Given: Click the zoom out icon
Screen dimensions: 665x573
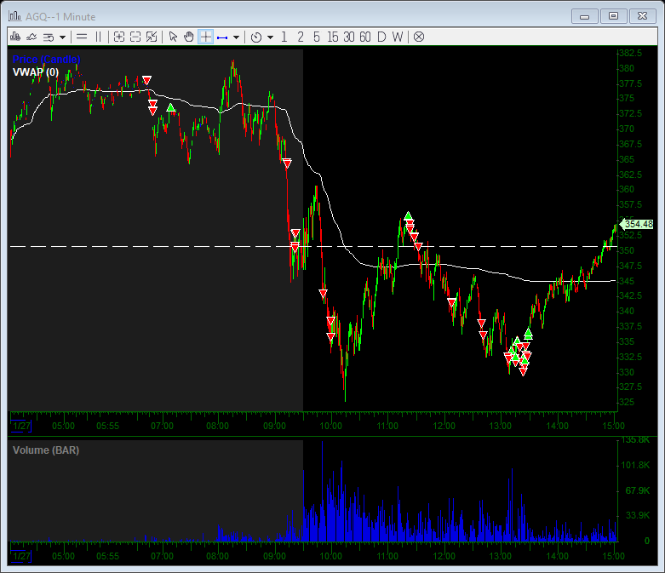Looking at the screenshot, I should point(135,37).
